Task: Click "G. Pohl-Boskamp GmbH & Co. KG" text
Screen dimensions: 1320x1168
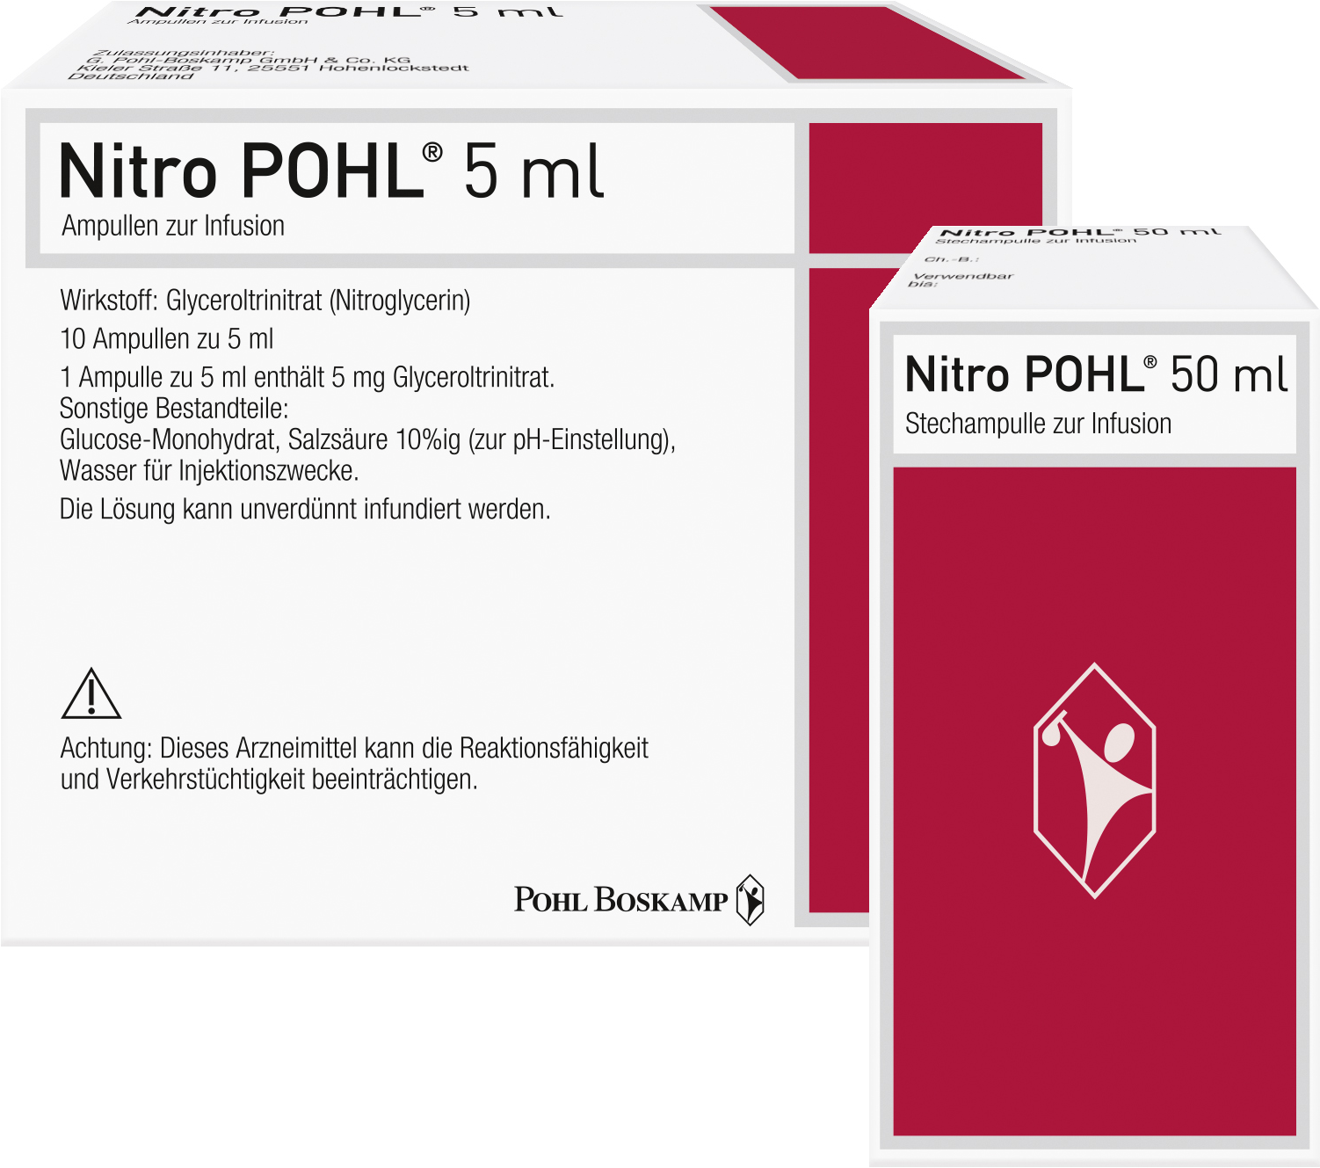Action: pos(248,61)
